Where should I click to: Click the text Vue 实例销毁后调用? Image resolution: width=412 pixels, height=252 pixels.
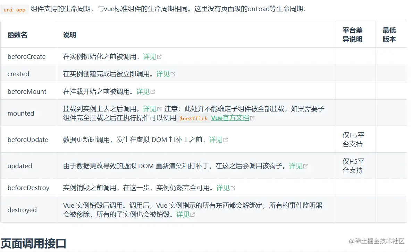(x=93, y=205)
